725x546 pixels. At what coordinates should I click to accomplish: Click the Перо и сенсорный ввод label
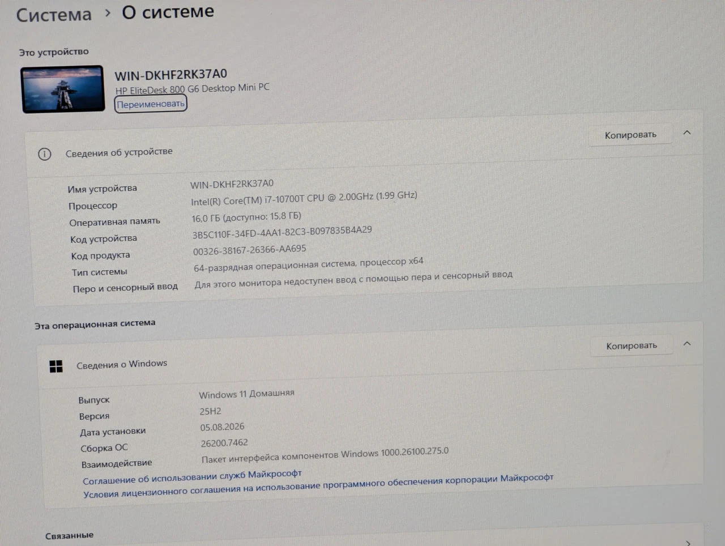coord(125,288)
